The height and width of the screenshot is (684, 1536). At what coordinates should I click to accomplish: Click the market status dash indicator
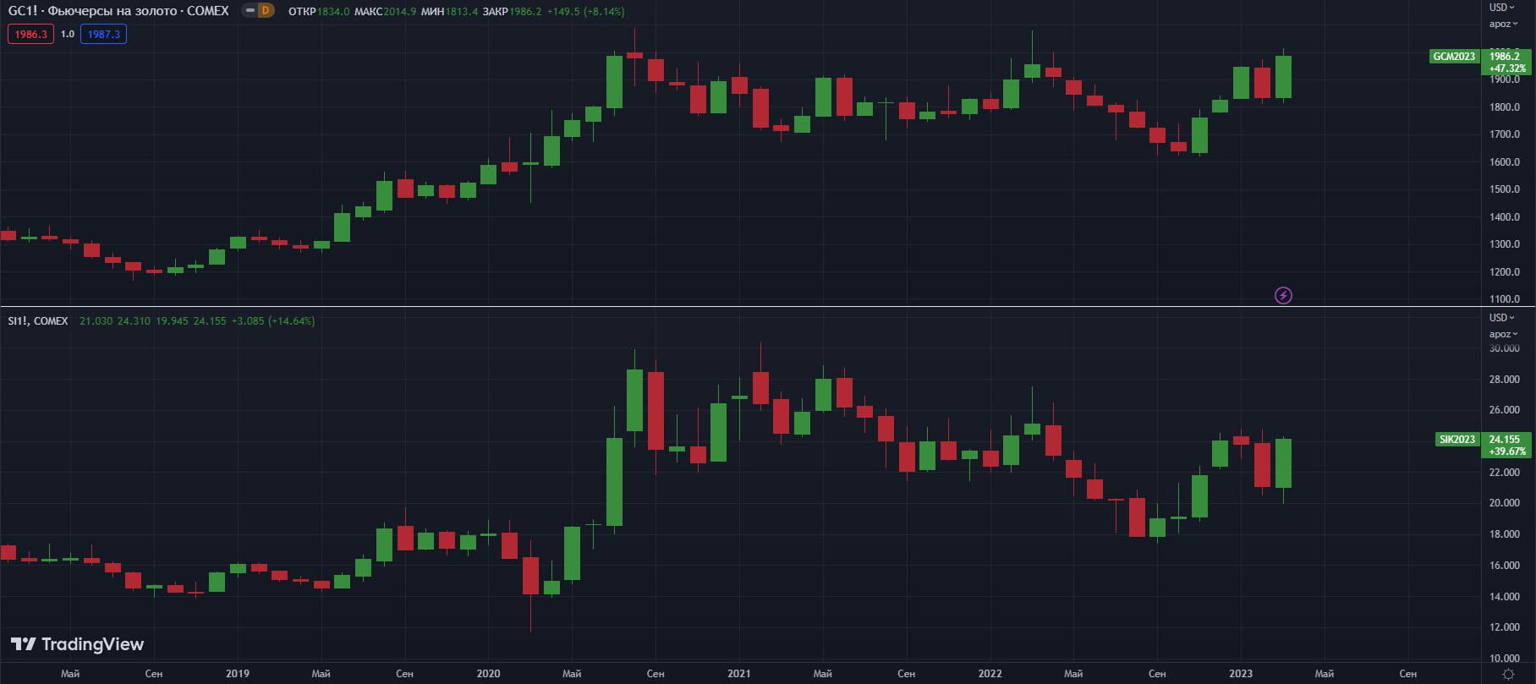[250, 11]
